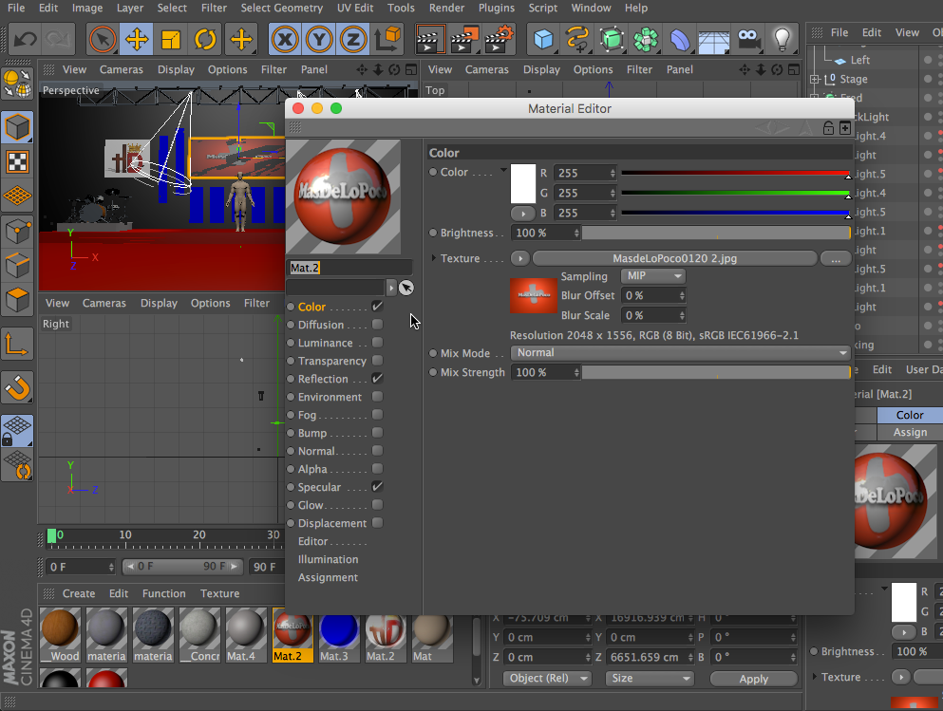Open the Object (Rel) dropdown
This screenshot has width=943, height=711.
pos(547,679)
